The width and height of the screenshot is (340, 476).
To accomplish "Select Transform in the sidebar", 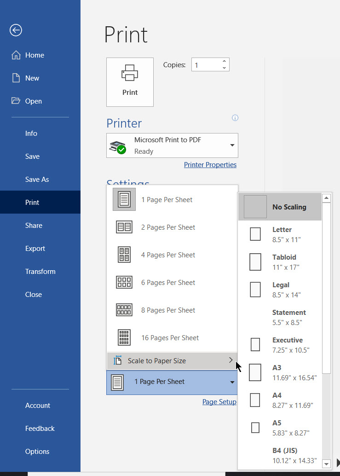I will click(x=40, y=272).
